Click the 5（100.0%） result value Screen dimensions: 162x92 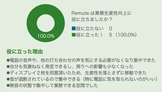point(123,35)
